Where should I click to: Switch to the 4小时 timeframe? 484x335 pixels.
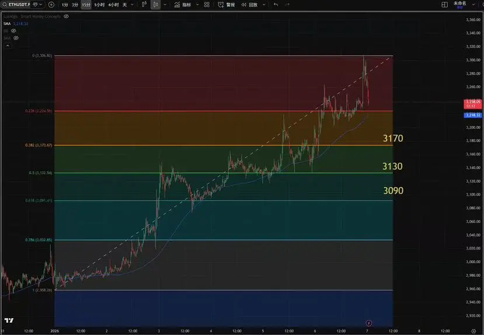point(114,5)
